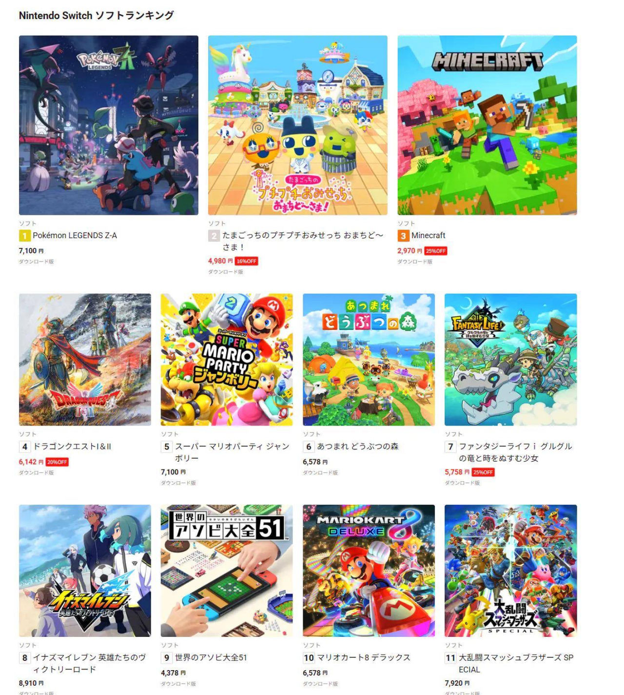
Task: Click the Minecraft title link
Action: (x=428, y=235)
